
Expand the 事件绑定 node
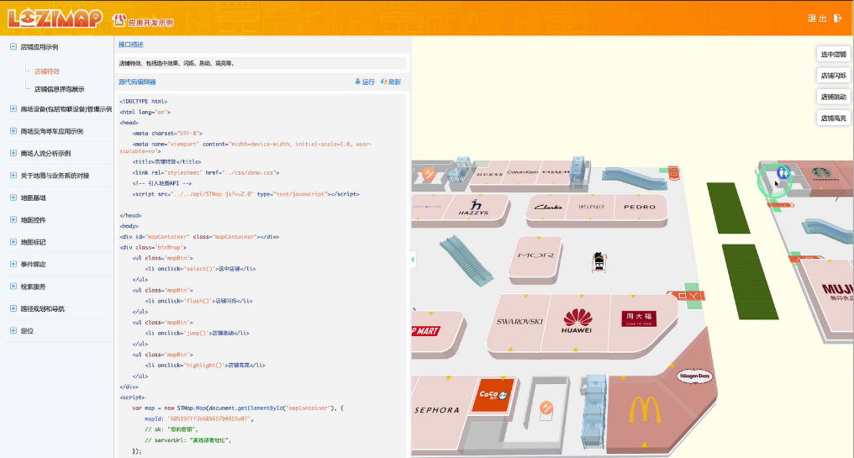click(13, 264)
